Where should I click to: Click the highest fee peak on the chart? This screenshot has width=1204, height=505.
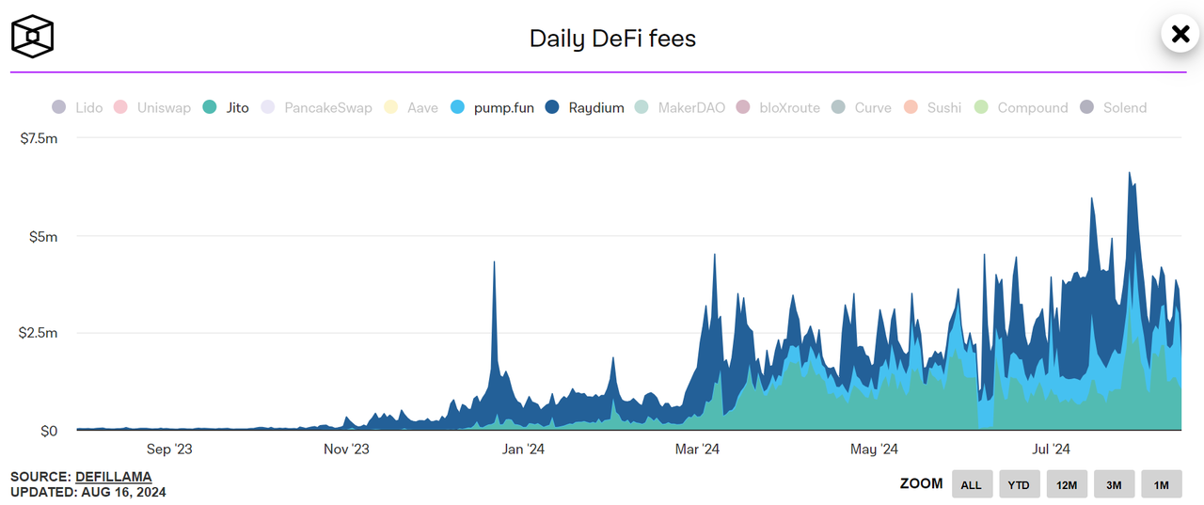point(1129,174)
